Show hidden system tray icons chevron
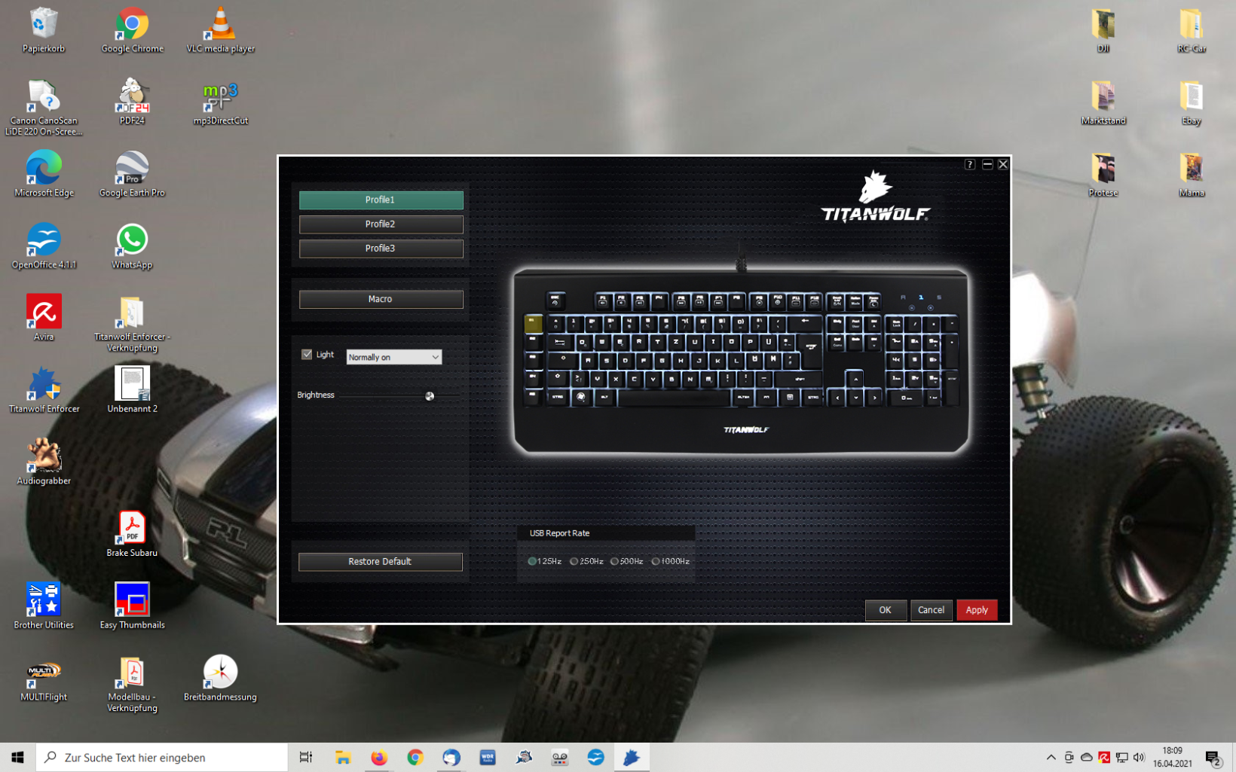1236x772 pixels. point(1051,757)
